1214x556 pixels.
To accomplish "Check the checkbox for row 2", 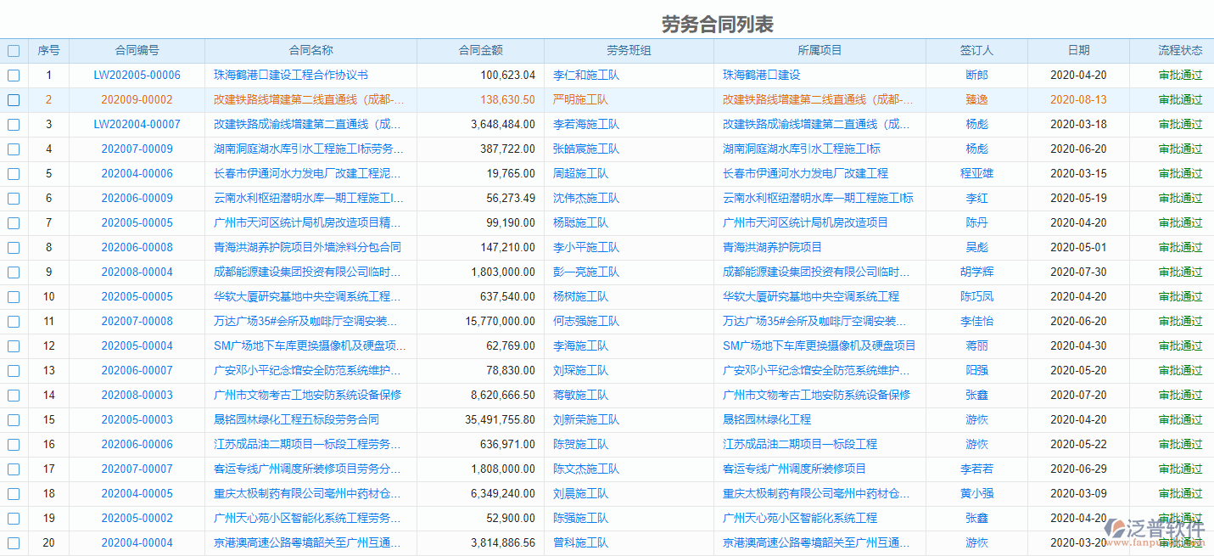I will point(14,99).
